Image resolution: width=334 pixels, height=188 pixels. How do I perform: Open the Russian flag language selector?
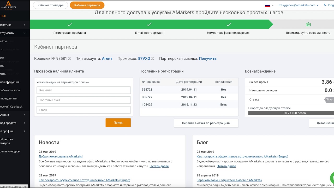click(269, 5)
